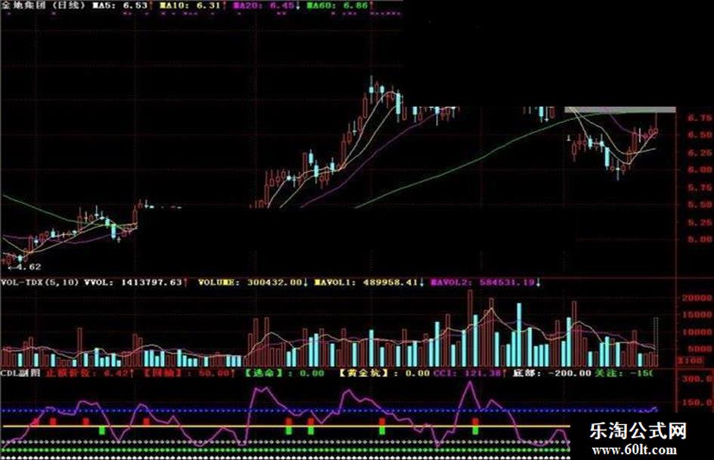Viewport: 714px width, 460px height.
Task: Click the 6.25 price axis label
Action: coord(700,153)
